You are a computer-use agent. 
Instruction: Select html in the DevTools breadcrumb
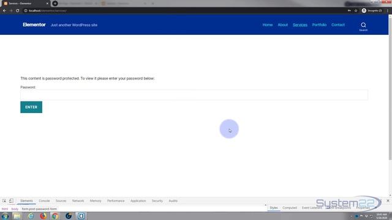click(x=5, y=209)
